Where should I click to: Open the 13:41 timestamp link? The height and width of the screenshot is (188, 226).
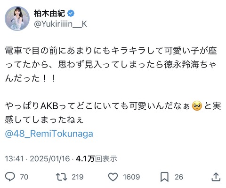(14, 159)
